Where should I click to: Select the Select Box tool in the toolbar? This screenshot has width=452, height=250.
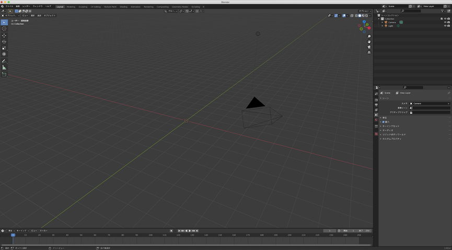(4, 22)
